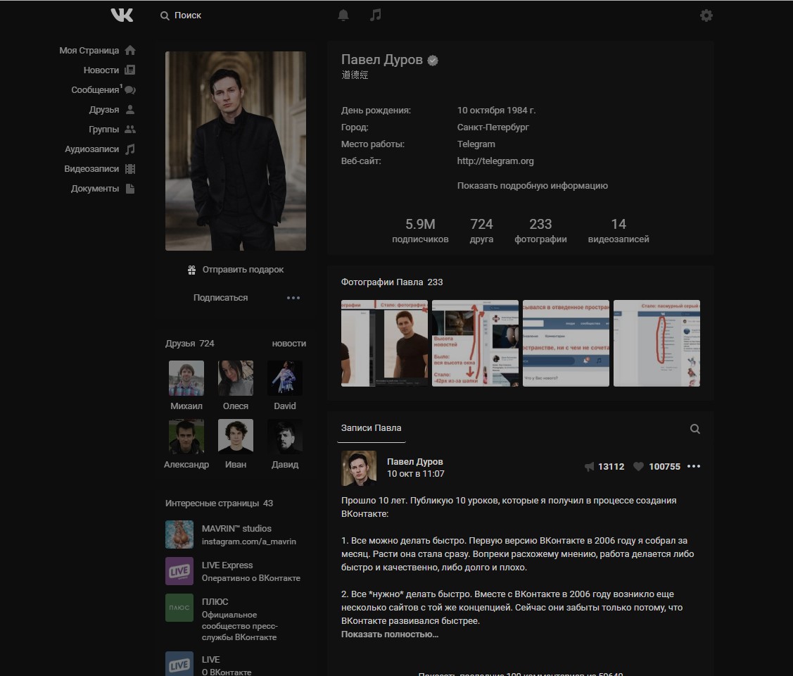Open profile actions three dots under Подписаться
The width and height of the screenshot is (793, 676).
click(293, 298)
